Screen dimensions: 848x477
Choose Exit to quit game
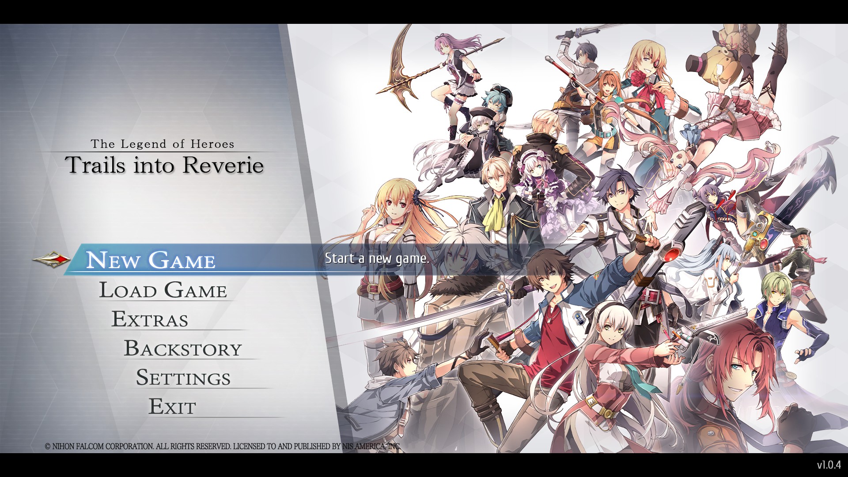click(x=172, y=407)
